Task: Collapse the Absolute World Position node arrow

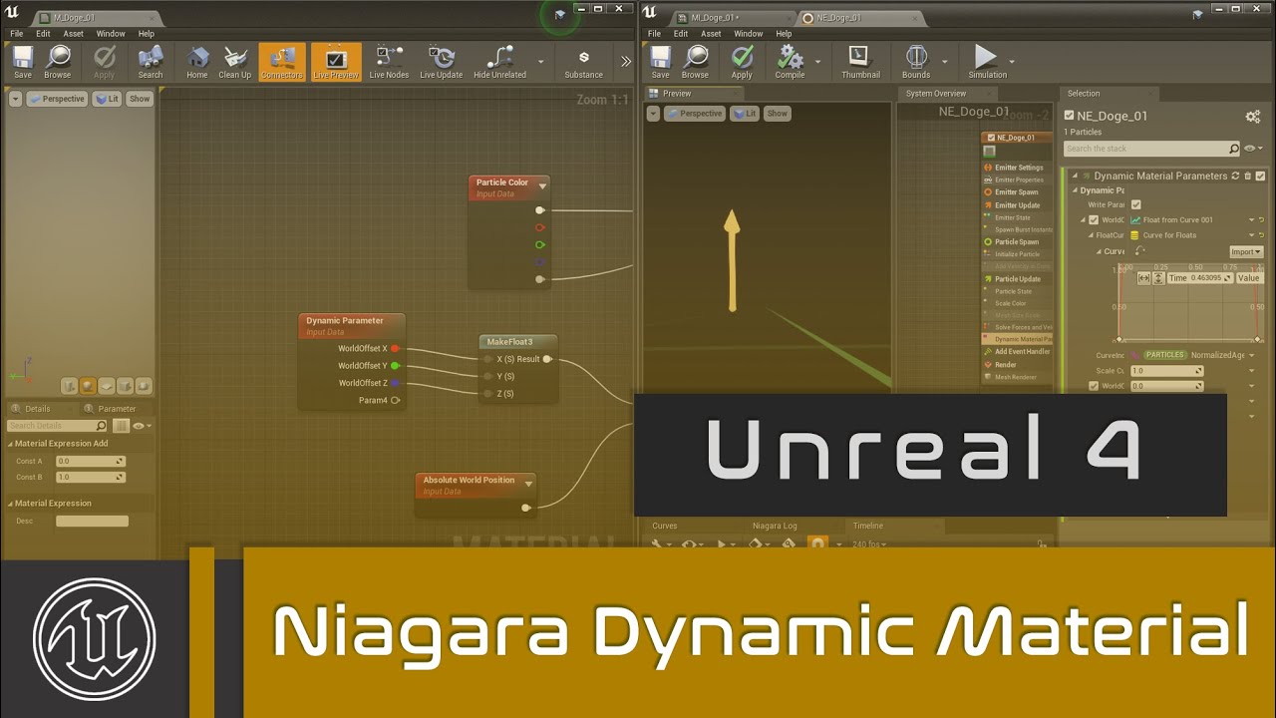Action: pos(528,484)
